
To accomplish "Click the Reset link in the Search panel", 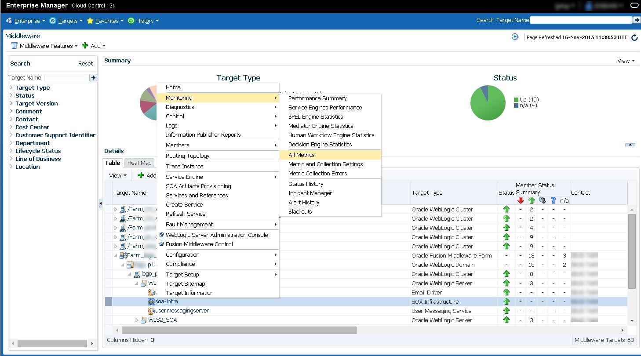I will click(x=85, y=63).
